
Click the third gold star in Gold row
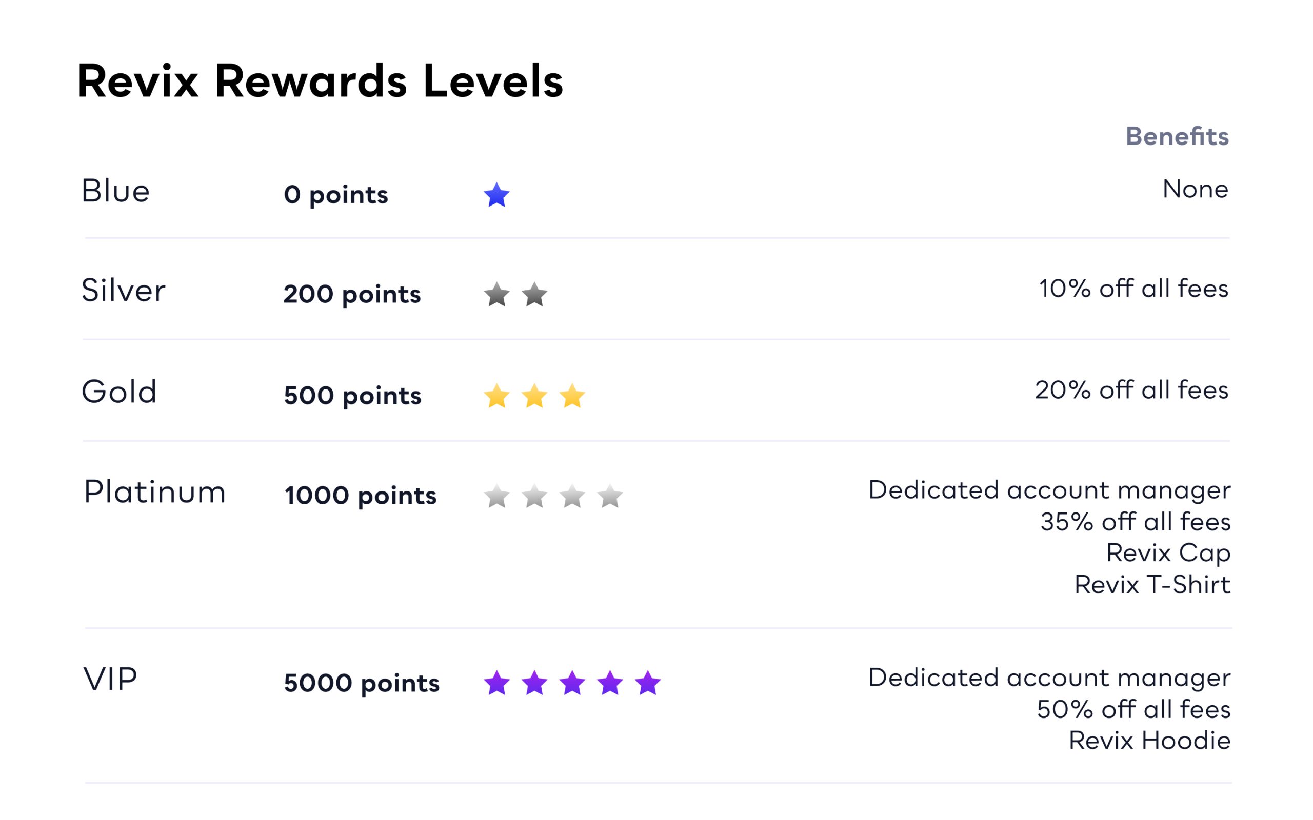click(572, 396)
